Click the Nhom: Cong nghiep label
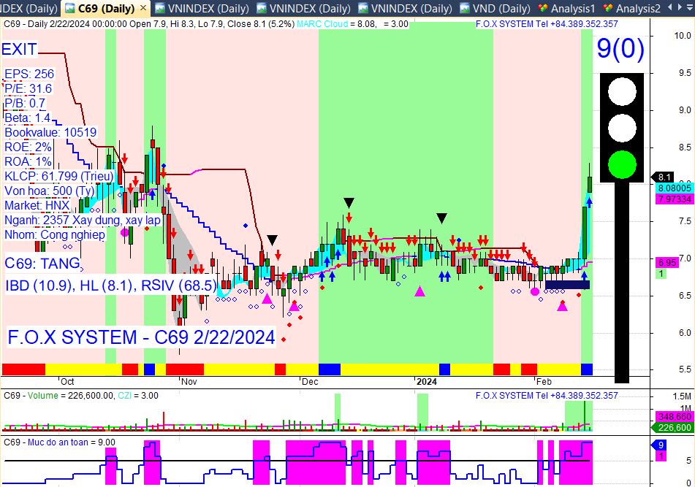The width and height of the screenshot is (695, 487). [55, 234]
